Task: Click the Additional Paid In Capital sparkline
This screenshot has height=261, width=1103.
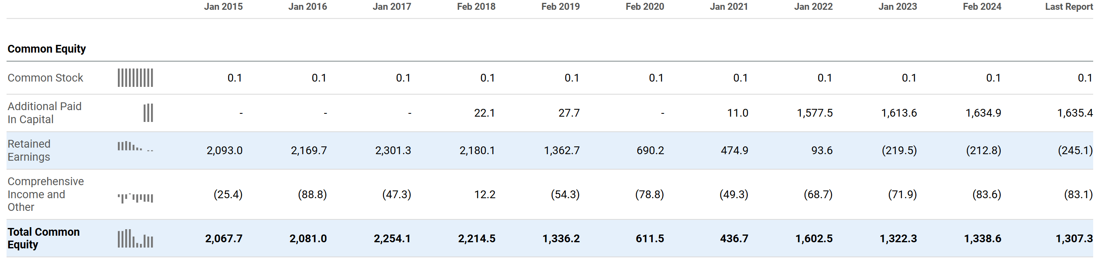Action: pyautogui.click(x=148, y=113)
